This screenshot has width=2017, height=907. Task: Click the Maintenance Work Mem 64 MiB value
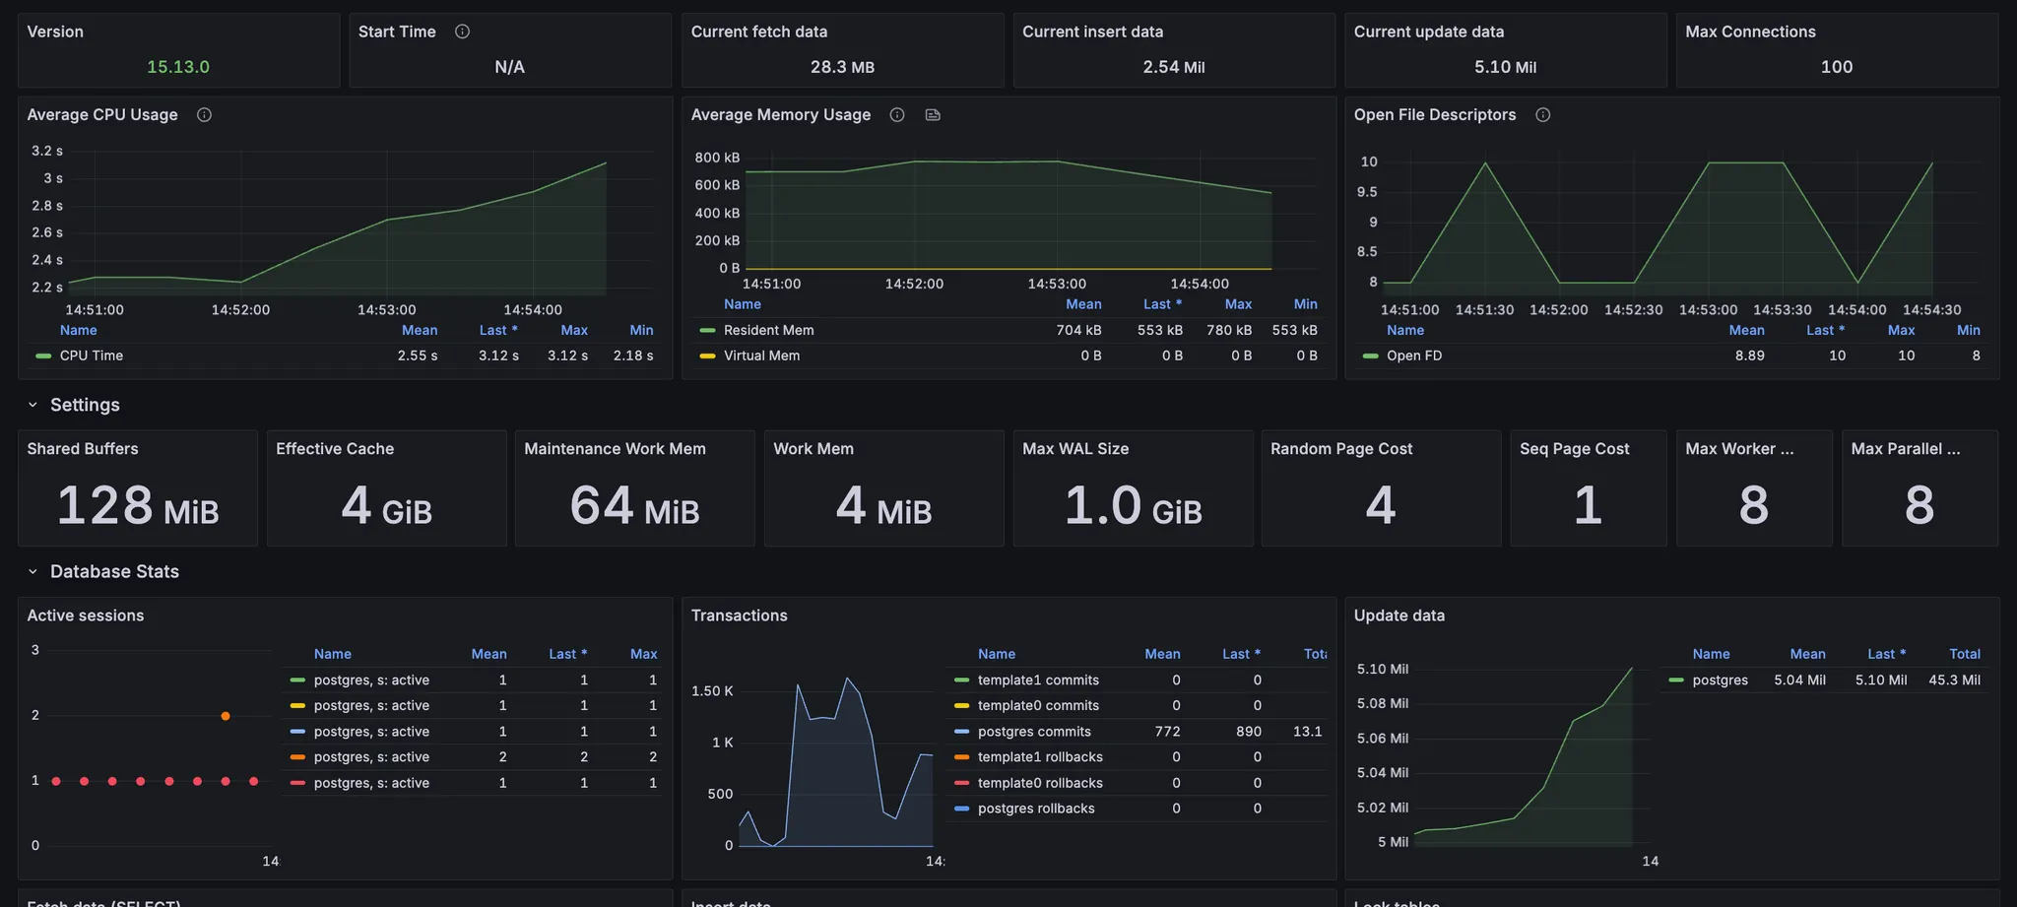[x=635, y=505]
